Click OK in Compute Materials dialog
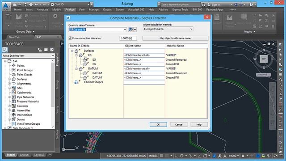286x161 pixels. pos(158,124)
